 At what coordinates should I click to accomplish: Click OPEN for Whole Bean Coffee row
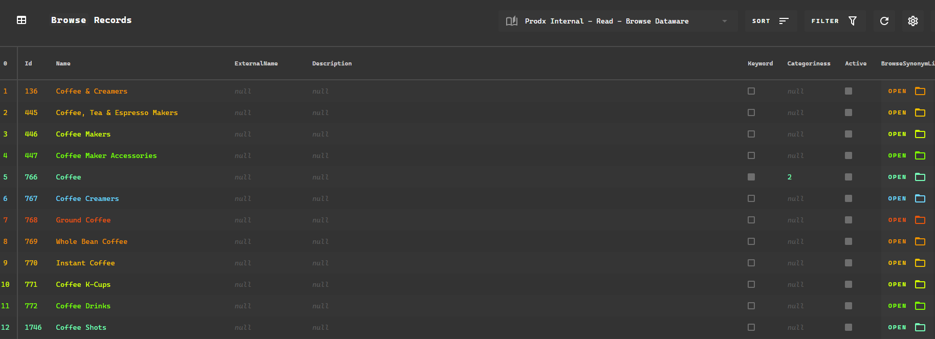[x=897, y=241]
